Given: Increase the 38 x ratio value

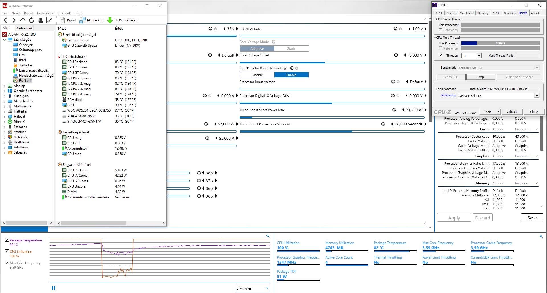Looking at the screenshot, I should [216, 173].
